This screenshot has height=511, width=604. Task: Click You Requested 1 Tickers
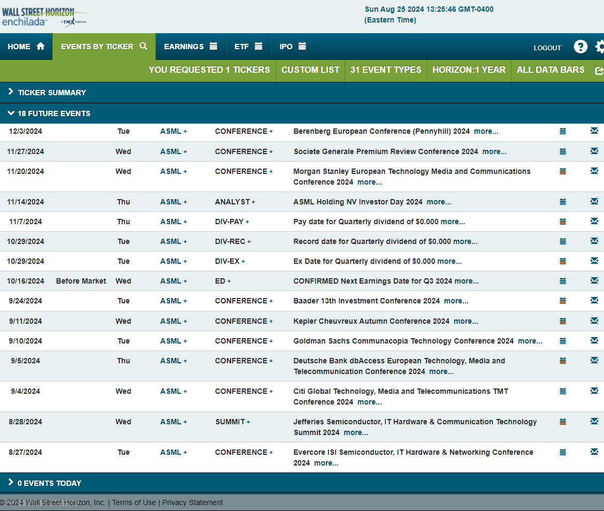click(x=209, y=70)
